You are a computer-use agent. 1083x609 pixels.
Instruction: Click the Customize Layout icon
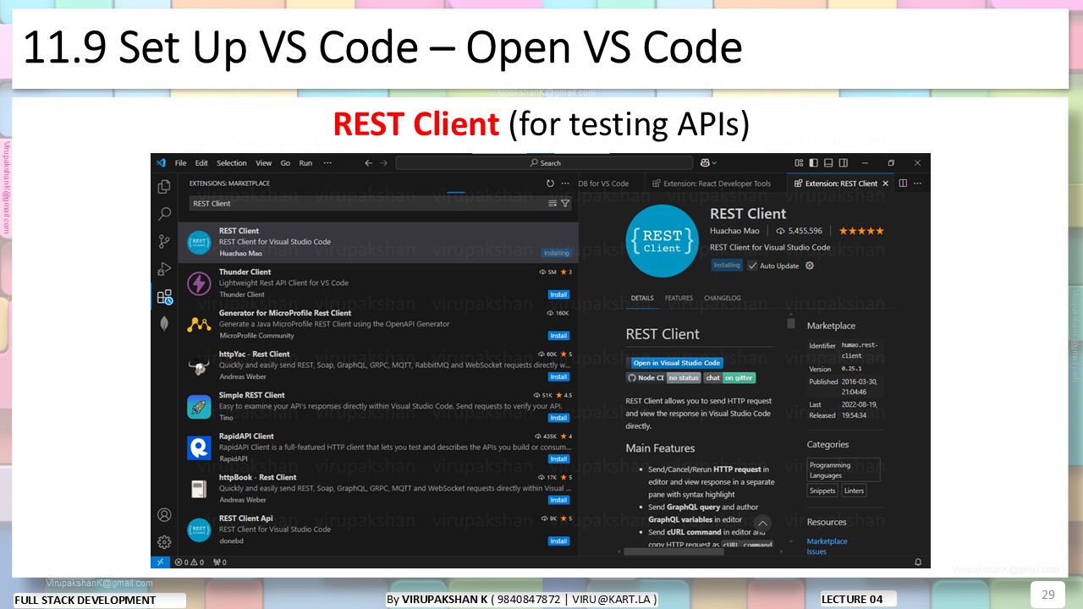point(800,163)
